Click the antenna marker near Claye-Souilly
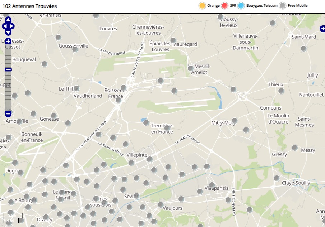This screenshot has height=227, width=325. point(277,178)
